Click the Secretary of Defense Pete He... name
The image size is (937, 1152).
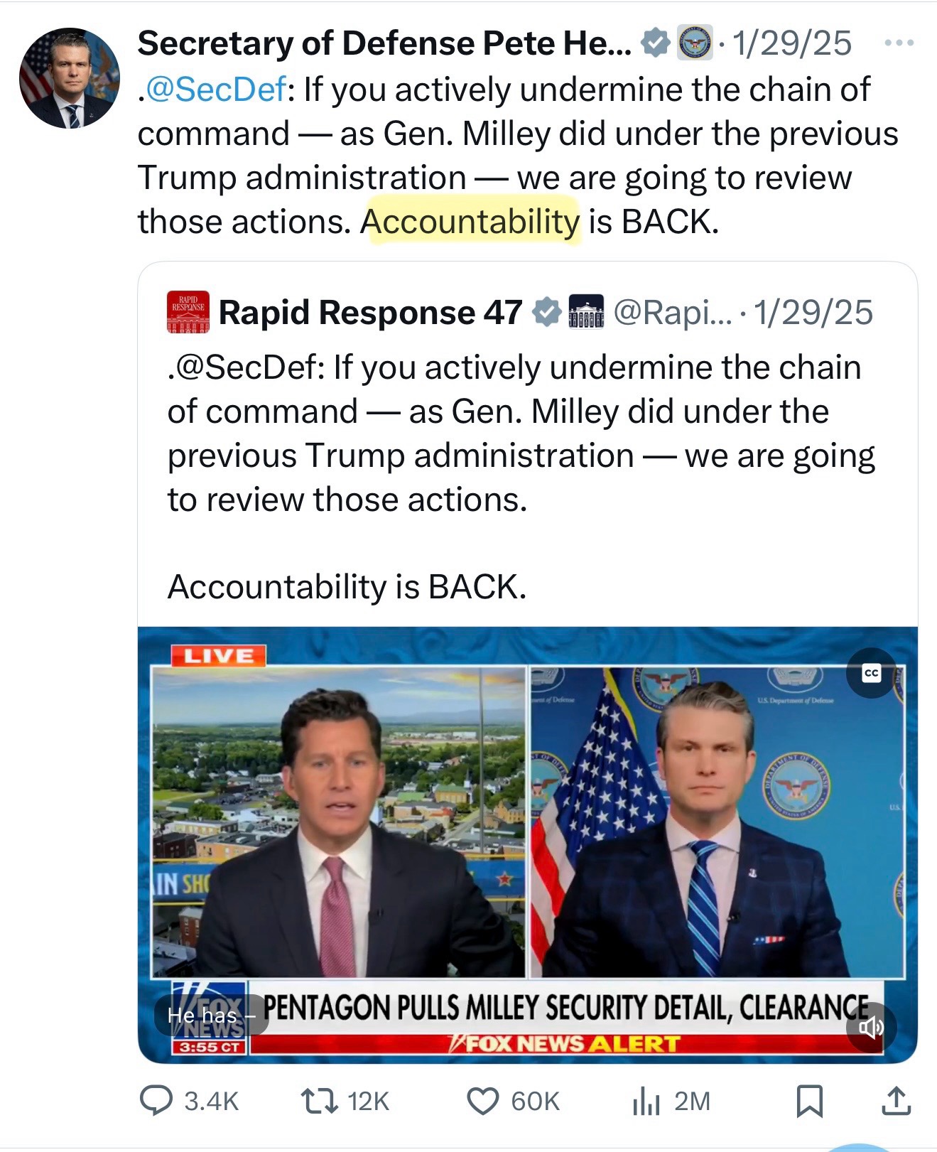click(x=384, y=43)
